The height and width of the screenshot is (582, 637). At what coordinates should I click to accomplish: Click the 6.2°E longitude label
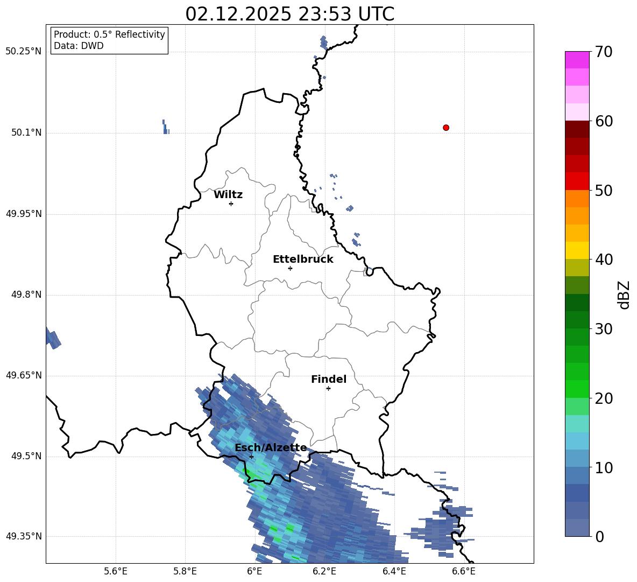[324, 571]
